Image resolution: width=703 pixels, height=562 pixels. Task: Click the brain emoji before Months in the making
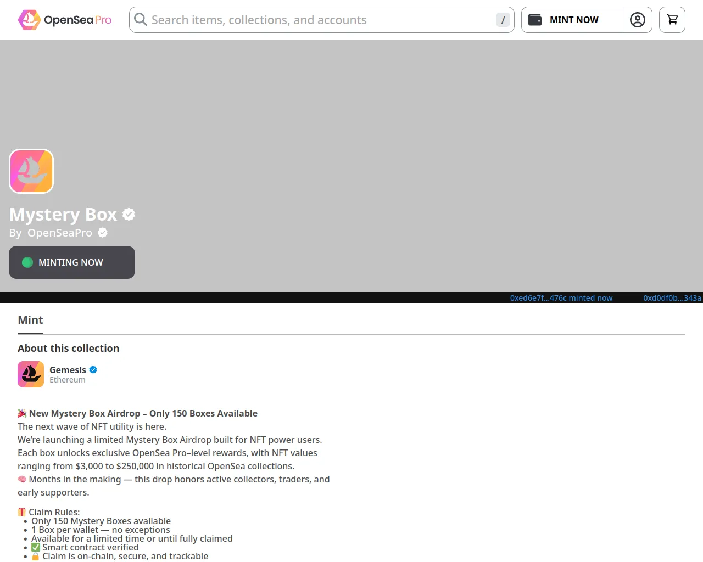tap(22, 479)
